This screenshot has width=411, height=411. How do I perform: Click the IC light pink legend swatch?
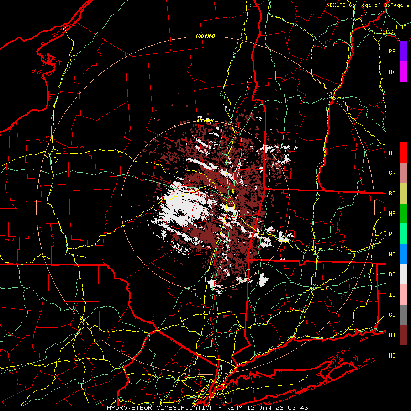[x=403, y=295]
